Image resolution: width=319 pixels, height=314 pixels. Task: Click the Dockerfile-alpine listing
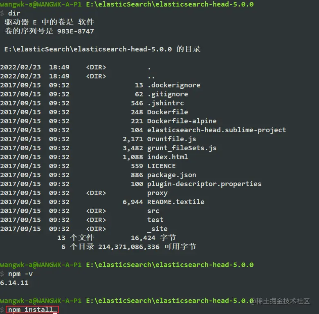point(182,121)
